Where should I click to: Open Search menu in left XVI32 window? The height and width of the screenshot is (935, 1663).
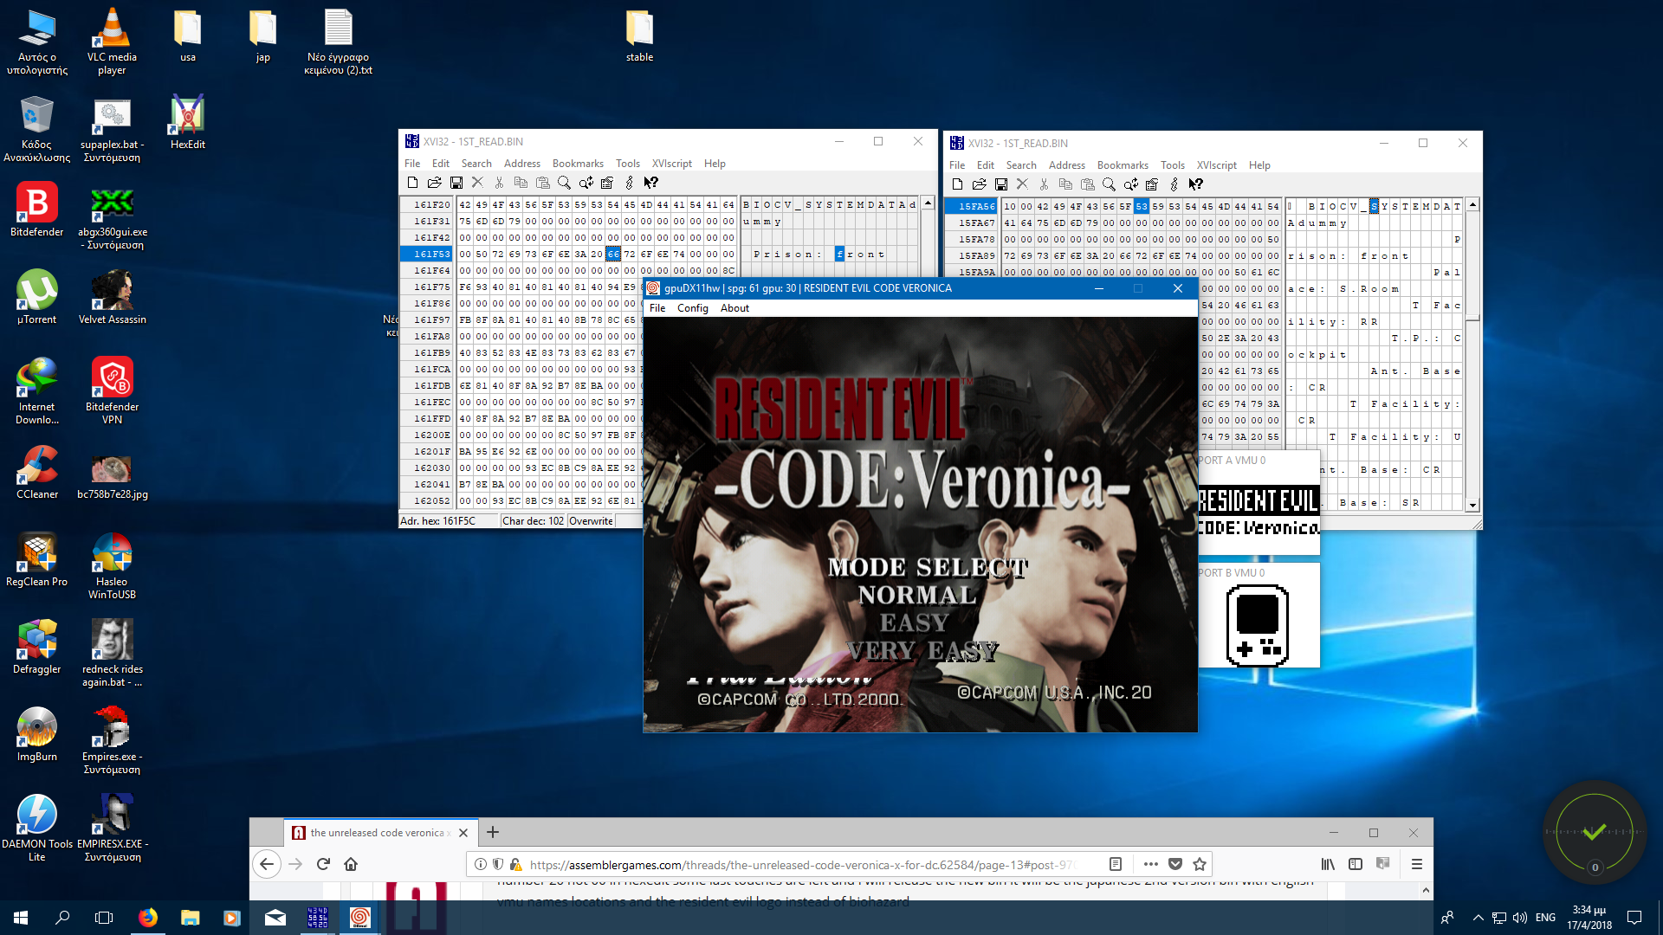[476, 164]
